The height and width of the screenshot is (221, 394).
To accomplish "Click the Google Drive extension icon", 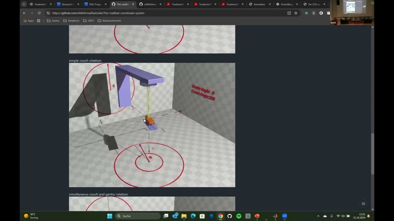I will click(306, 13).
